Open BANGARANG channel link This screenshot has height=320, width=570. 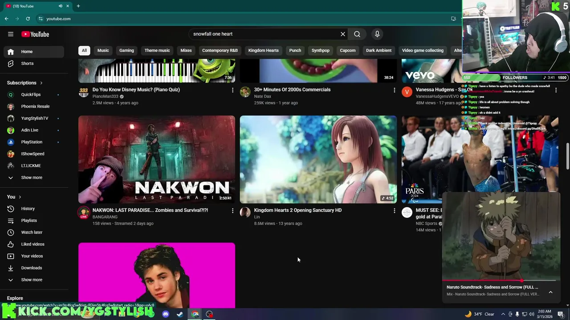click(x=105, y=217)
